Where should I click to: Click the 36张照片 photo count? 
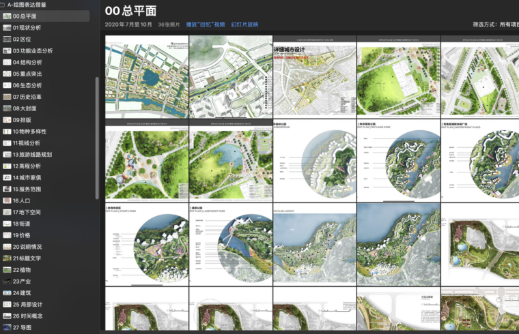(x=169, y=25)
